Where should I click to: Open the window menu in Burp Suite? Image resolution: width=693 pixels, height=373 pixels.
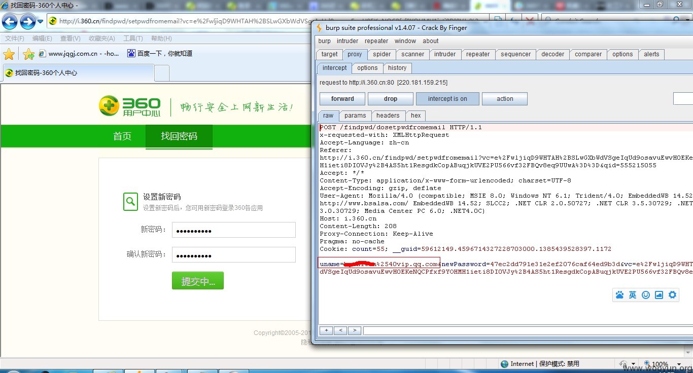[405, 41]
